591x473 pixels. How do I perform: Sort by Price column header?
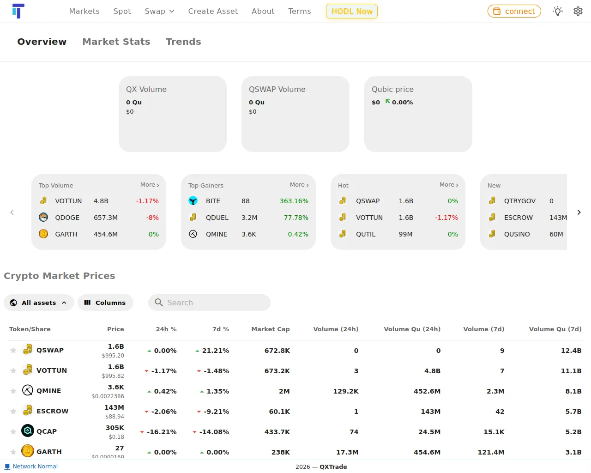[115, 329]
